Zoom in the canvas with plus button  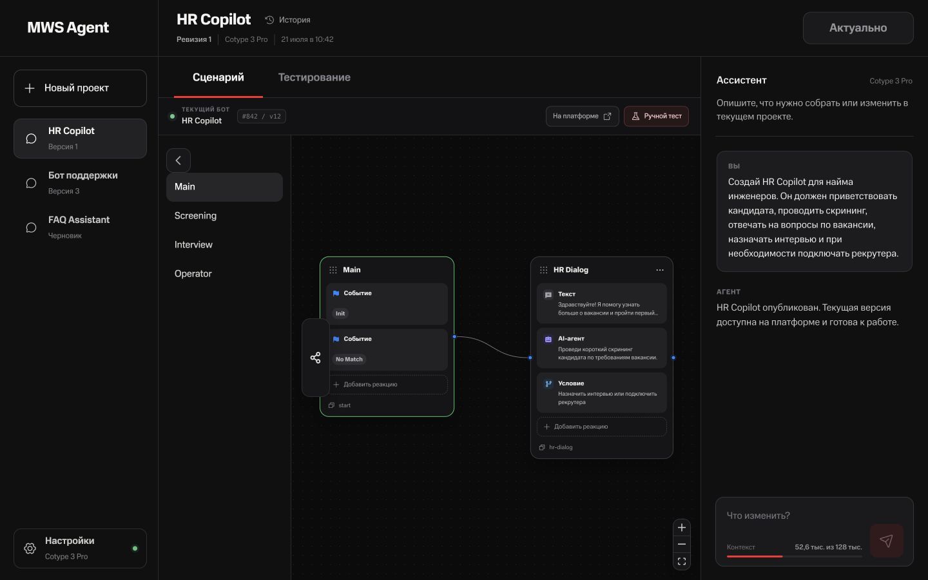click(x=682, y=528)
